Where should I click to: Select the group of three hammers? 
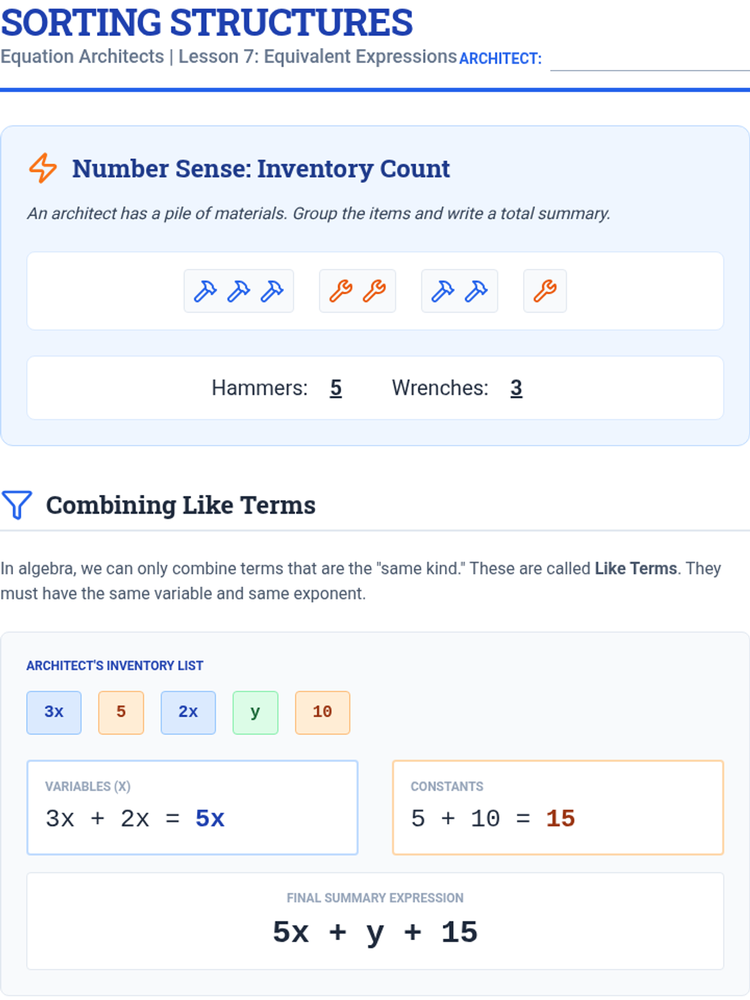pos(239,291)
